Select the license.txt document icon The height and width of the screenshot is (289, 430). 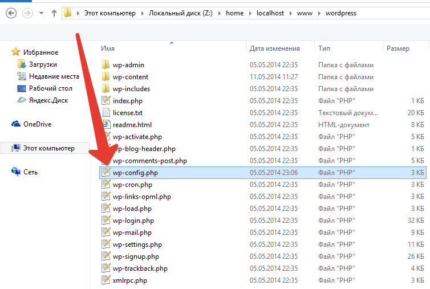pyautogui.click(x=106, y=112)
